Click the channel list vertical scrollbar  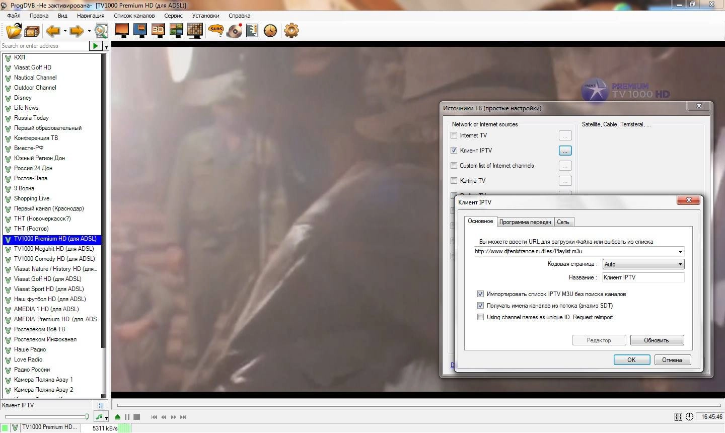coord(104,225)
